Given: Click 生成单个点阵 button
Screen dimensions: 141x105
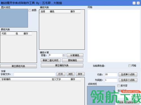Looking at the screenshot, I should click(128, 75).
